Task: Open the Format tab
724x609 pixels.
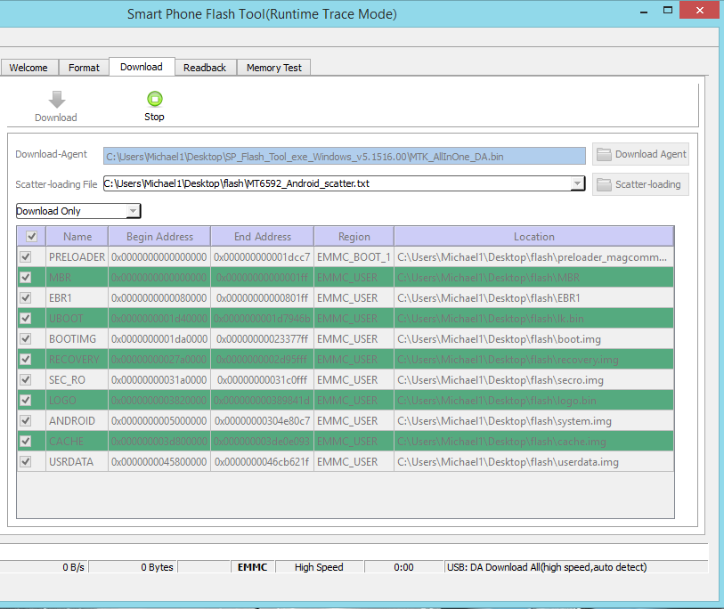Action: tap(84, 68)
